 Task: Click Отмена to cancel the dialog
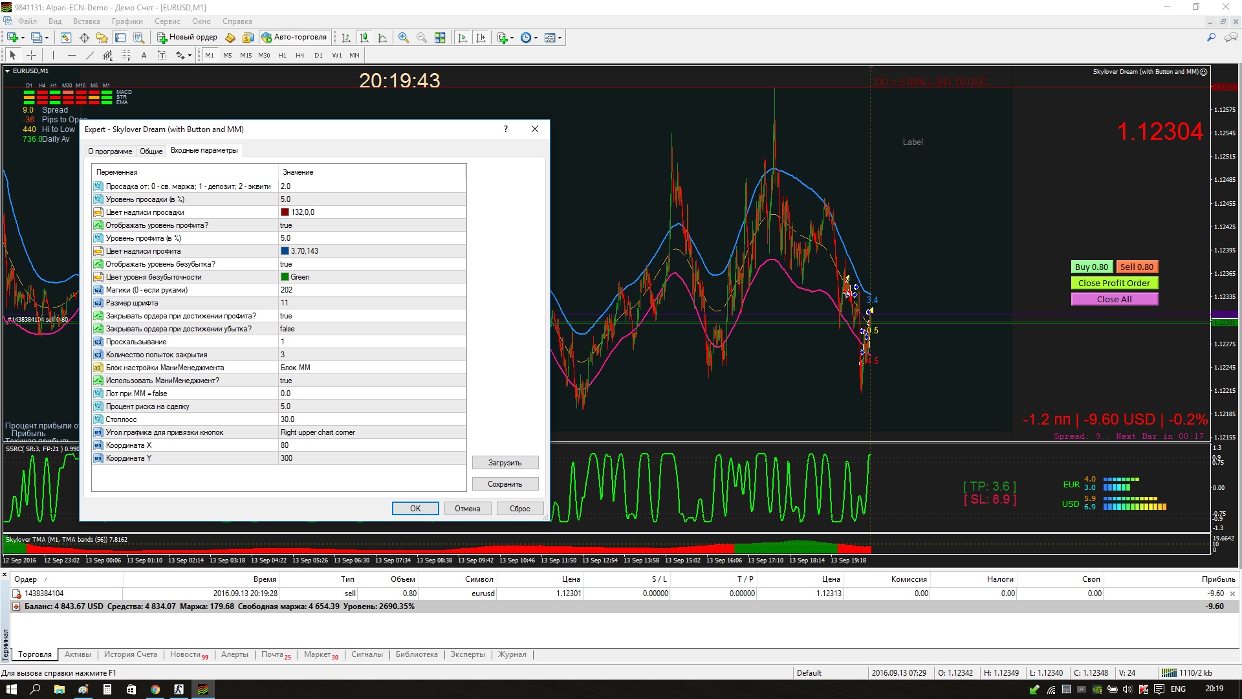click(467, 509)
